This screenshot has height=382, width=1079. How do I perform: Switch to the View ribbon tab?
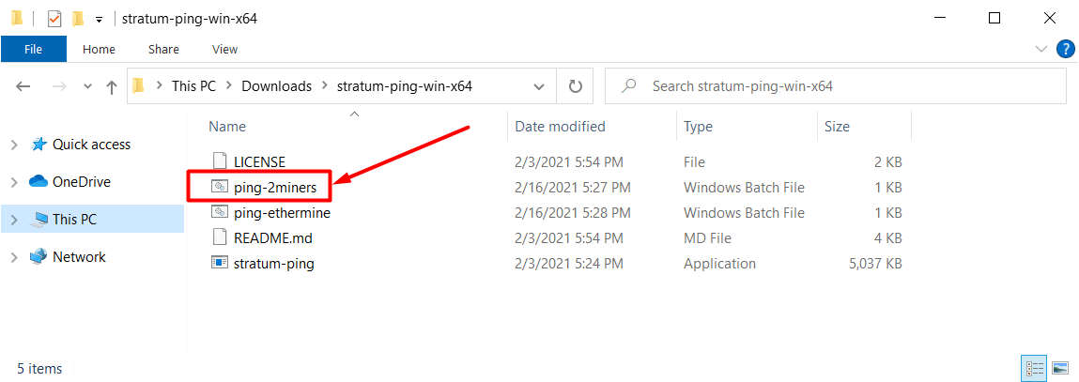(x=224, y=49)
